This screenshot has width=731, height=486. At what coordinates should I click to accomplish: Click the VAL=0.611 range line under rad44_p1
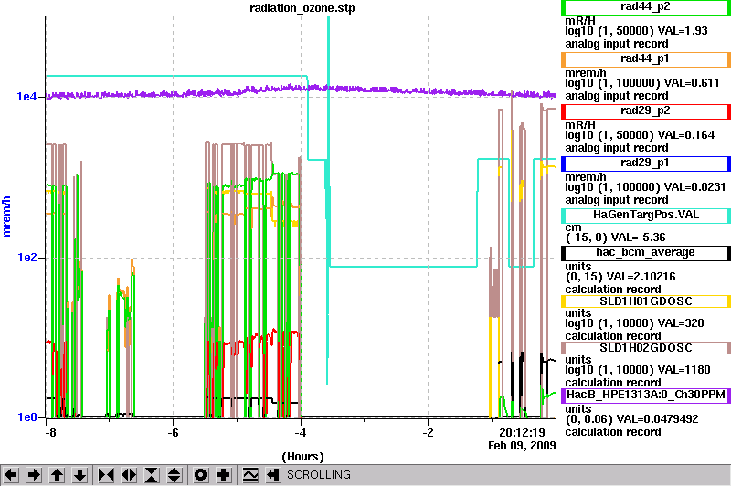(x=642, y=83)
